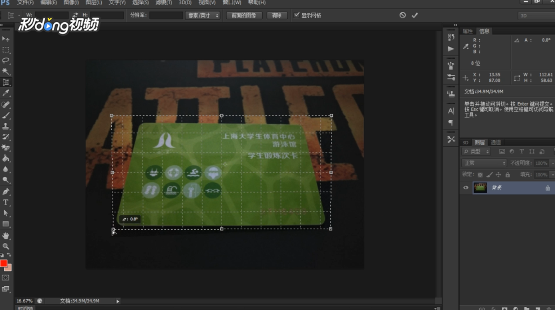
Task: Change the screen mode
Action: 5,289
